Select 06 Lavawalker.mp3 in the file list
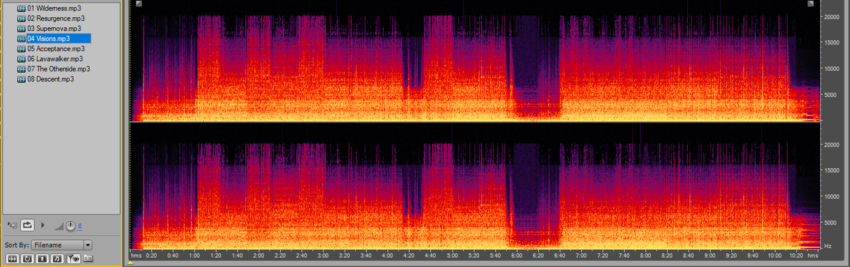Image resolution: width=850 pixels, height=267 pixels. coord(54,59)
